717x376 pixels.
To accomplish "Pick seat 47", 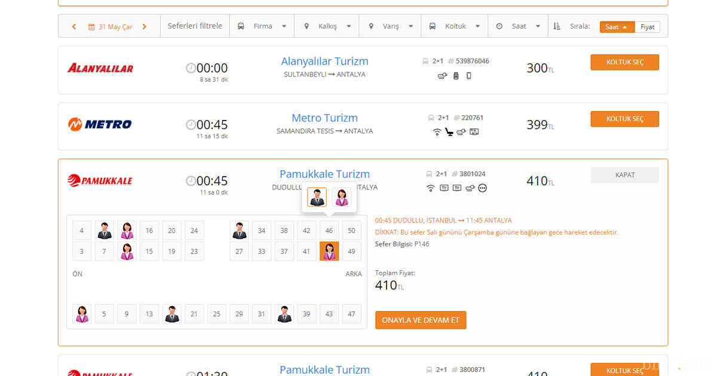I will click(351, 314).
